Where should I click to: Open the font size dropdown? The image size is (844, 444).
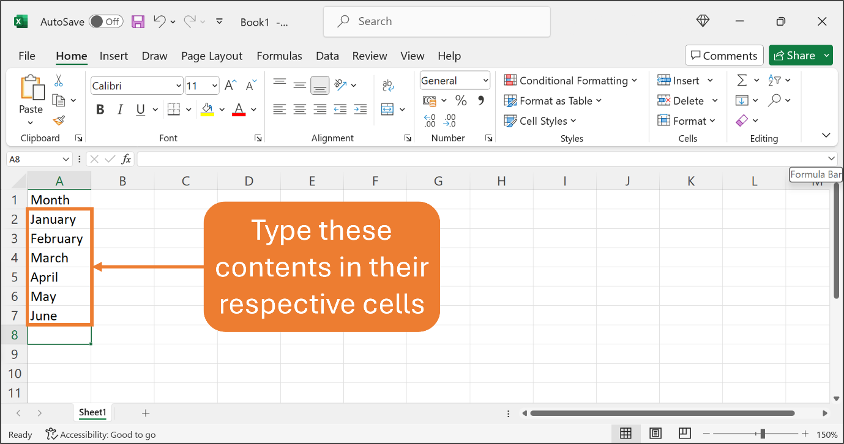tap(215, 86)
